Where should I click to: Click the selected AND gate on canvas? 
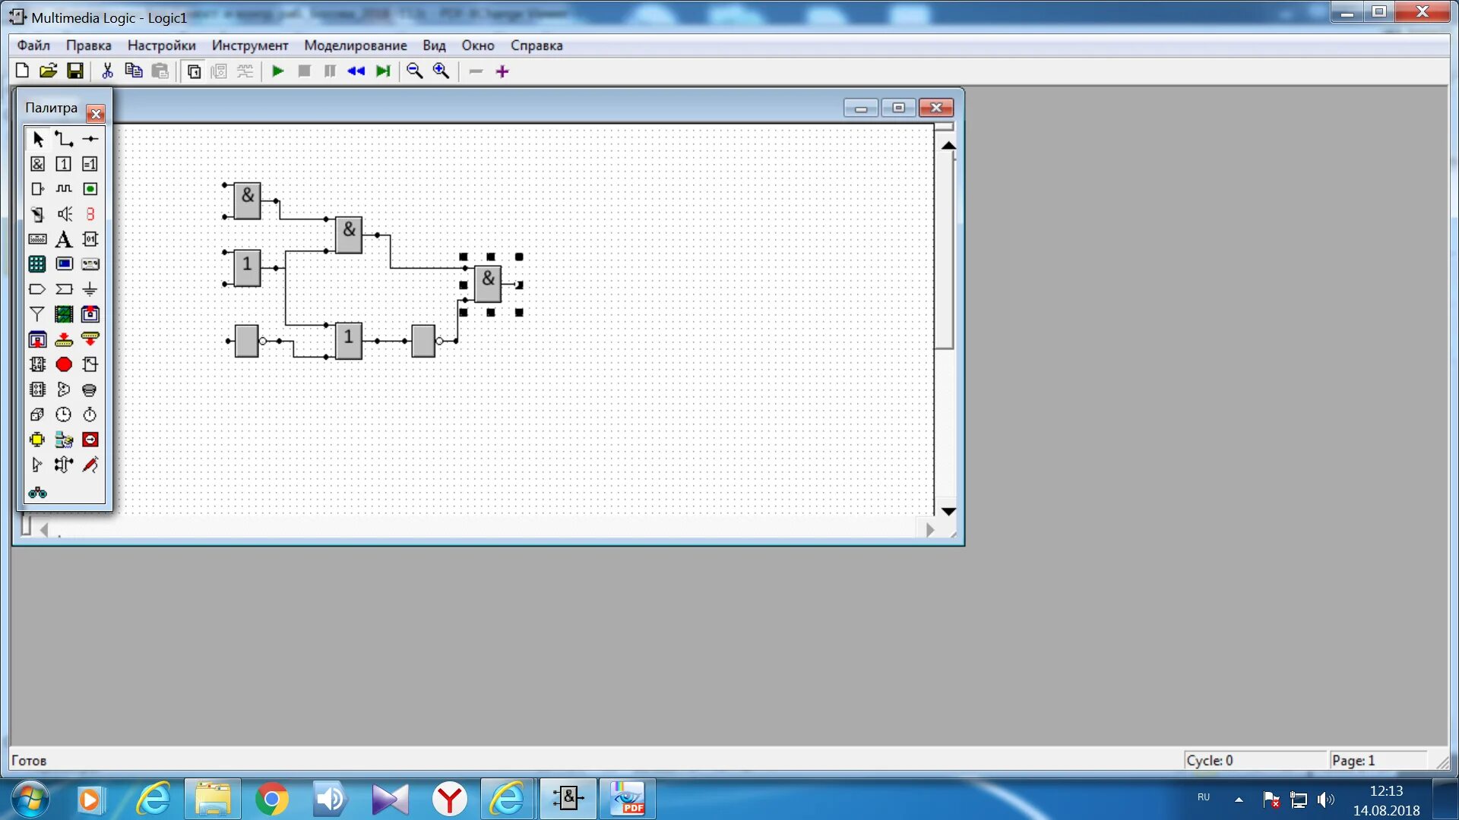[x=488, y=283]
